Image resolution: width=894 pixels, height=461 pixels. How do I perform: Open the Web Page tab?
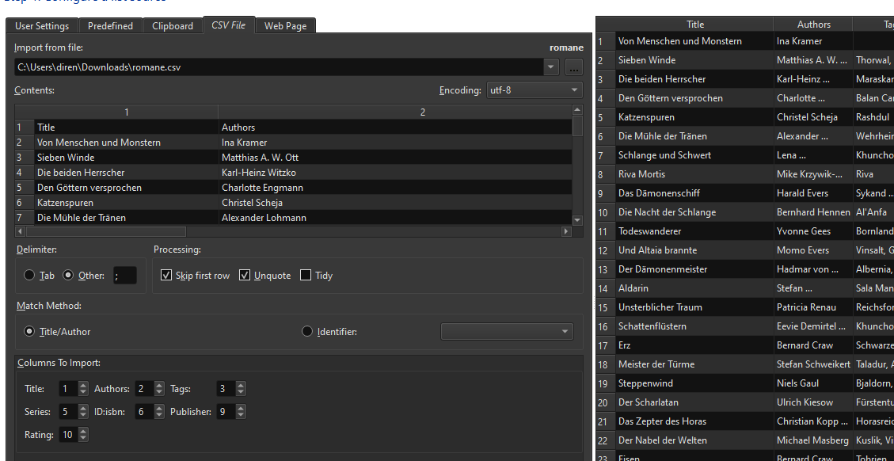pyautogui.click(x=285, y=25)
